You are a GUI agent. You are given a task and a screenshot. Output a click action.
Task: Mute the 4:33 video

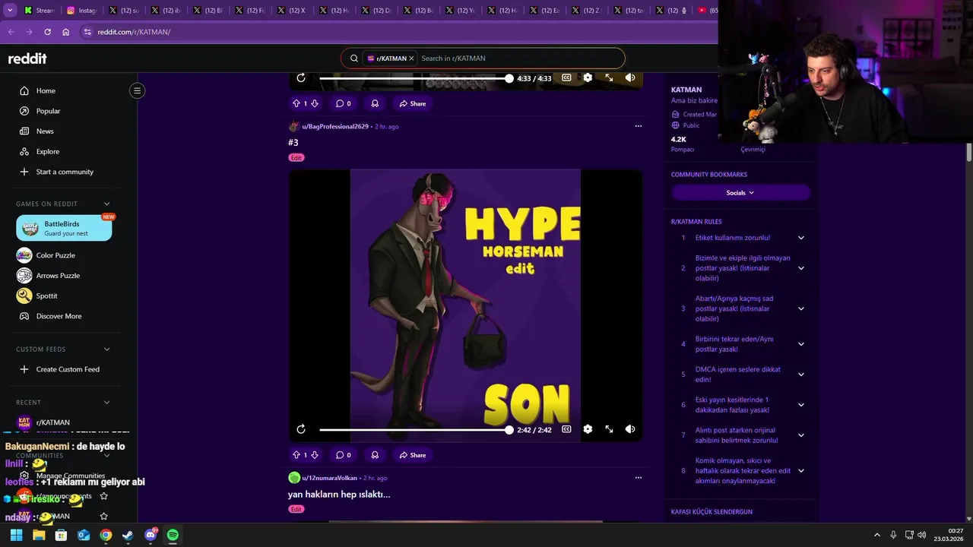pos(630,77)
